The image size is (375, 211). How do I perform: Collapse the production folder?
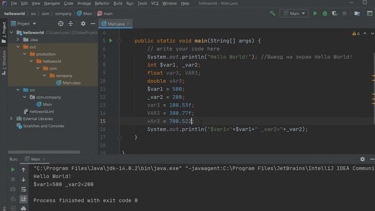tap(25, 54)
